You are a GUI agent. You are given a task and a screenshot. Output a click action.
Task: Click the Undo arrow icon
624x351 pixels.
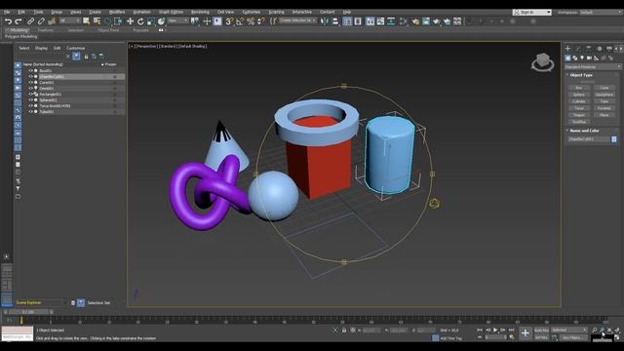point(8,21)
